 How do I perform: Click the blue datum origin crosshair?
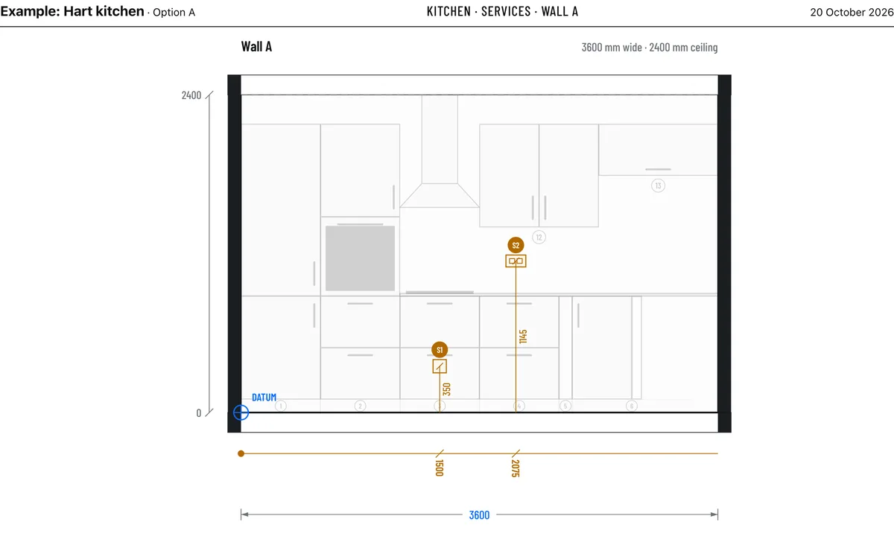pos(241,412)
